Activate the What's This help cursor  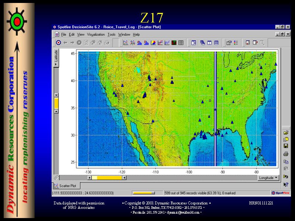[x=286, y=185]
